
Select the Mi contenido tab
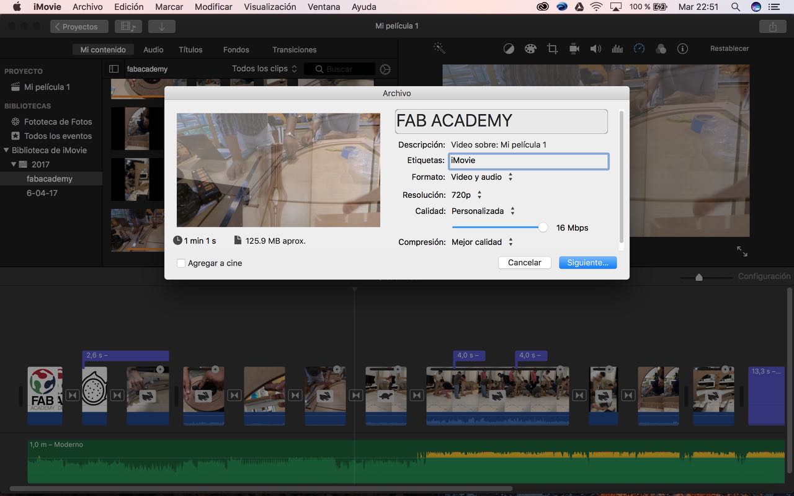[103, 50]
